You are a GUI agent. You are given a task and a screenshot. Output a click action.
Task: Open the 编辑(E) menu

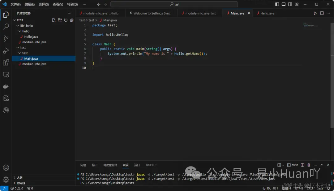(29, 4)
